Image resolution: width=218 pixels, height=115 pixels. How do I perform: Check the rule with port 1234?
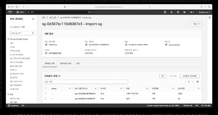click(x=46, y=94)
